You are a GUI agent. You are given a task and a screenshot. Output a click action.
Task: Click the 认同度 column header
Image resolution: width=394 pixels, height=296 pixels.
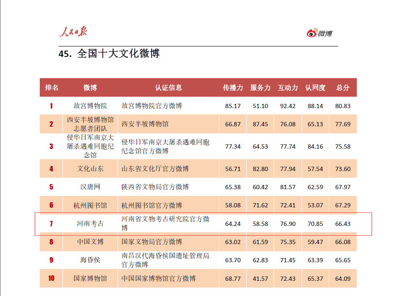click(x=315, y=88)
